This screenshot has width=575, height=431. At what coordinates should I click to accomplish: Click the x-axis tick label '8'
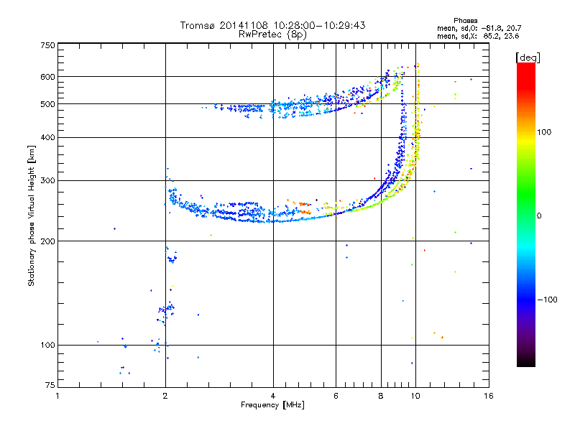point(381,396)
